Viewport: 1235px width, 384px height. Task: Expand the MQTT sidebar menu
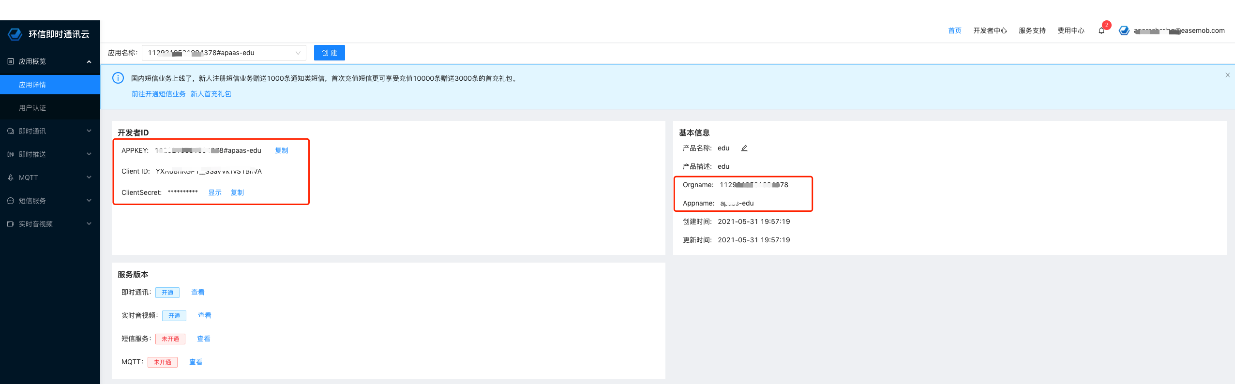89,177
